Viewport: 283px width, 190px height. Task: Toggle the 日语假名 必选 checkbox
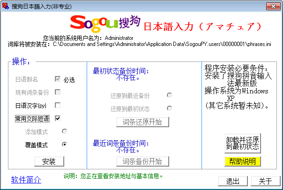click(58, 79)
